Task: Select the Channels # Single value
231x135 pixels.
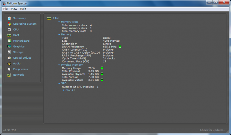Action: pos(107,44)
